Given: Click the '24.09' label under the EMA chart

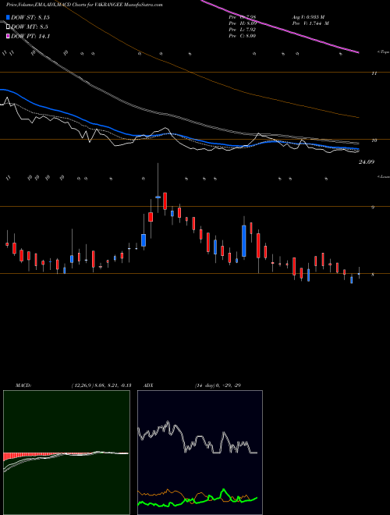Looking at the screenshot, I should [367, 162].
